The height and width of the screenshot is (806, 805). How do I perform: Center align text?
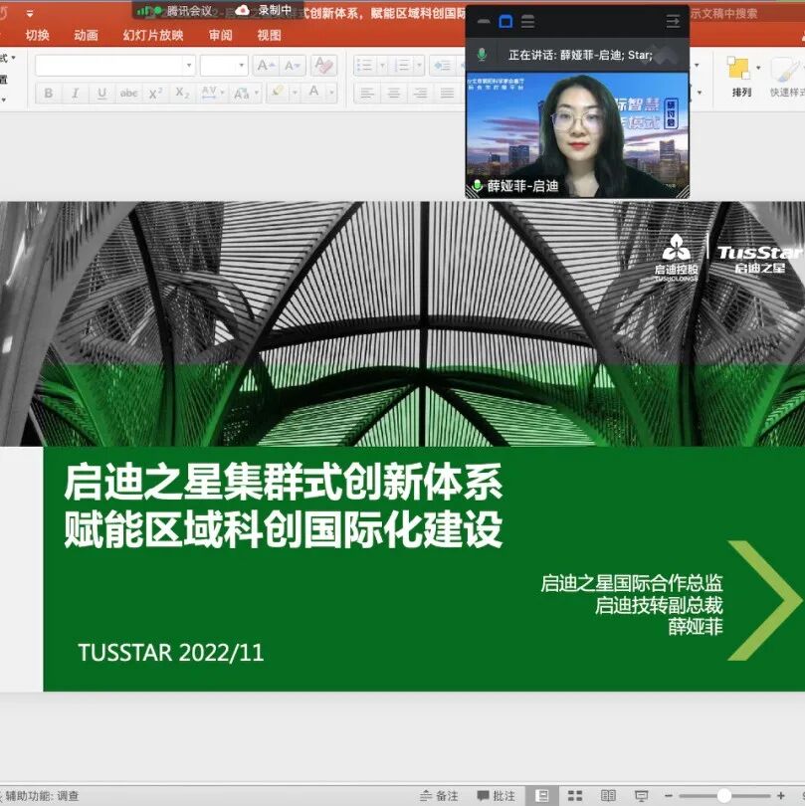[394, 94]
